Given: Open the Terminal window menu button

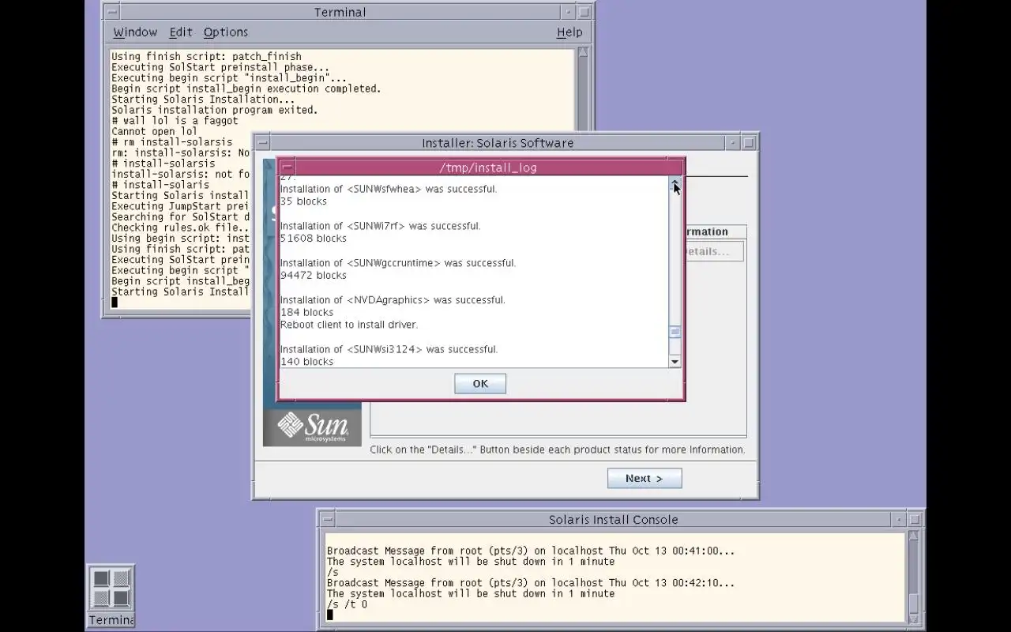Looking at the screenshot, I should click(112, 12).
